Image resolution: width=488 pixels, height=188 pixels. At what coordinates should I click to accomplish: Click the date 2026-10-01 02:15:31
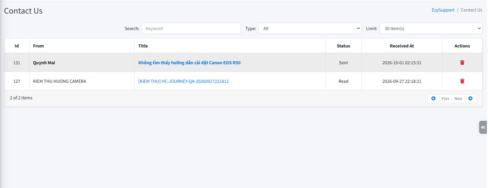click(x=402, y=63)
